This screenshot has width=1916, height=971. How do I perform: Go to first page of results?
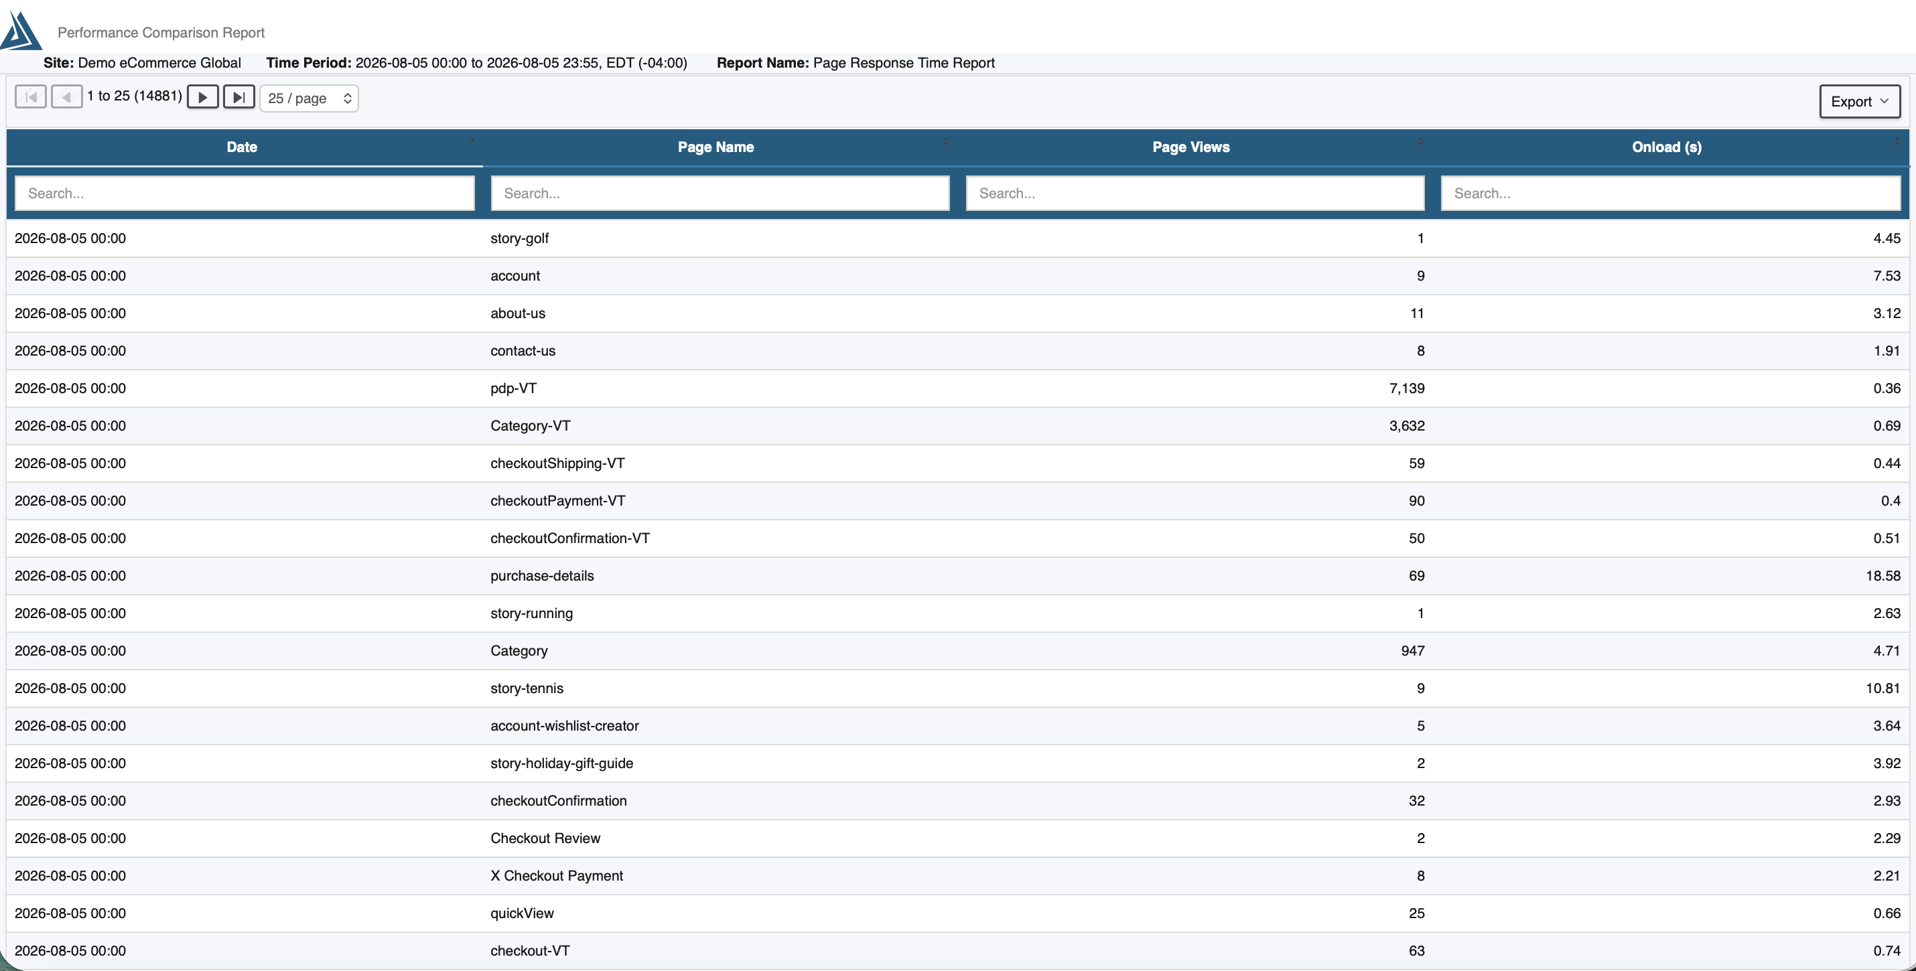[x=31, y=96]
